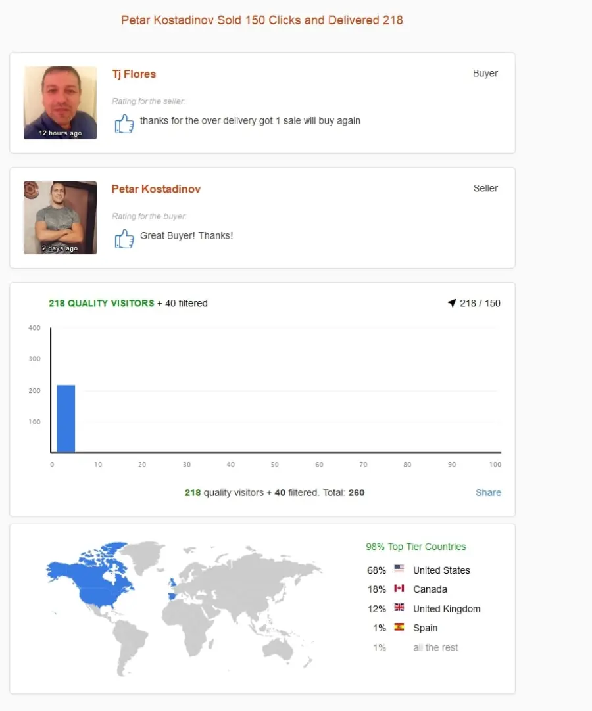Click the 98% Top Tier Countries label
This screenshot has width=592, height=711.
click(x=416, y=547)
